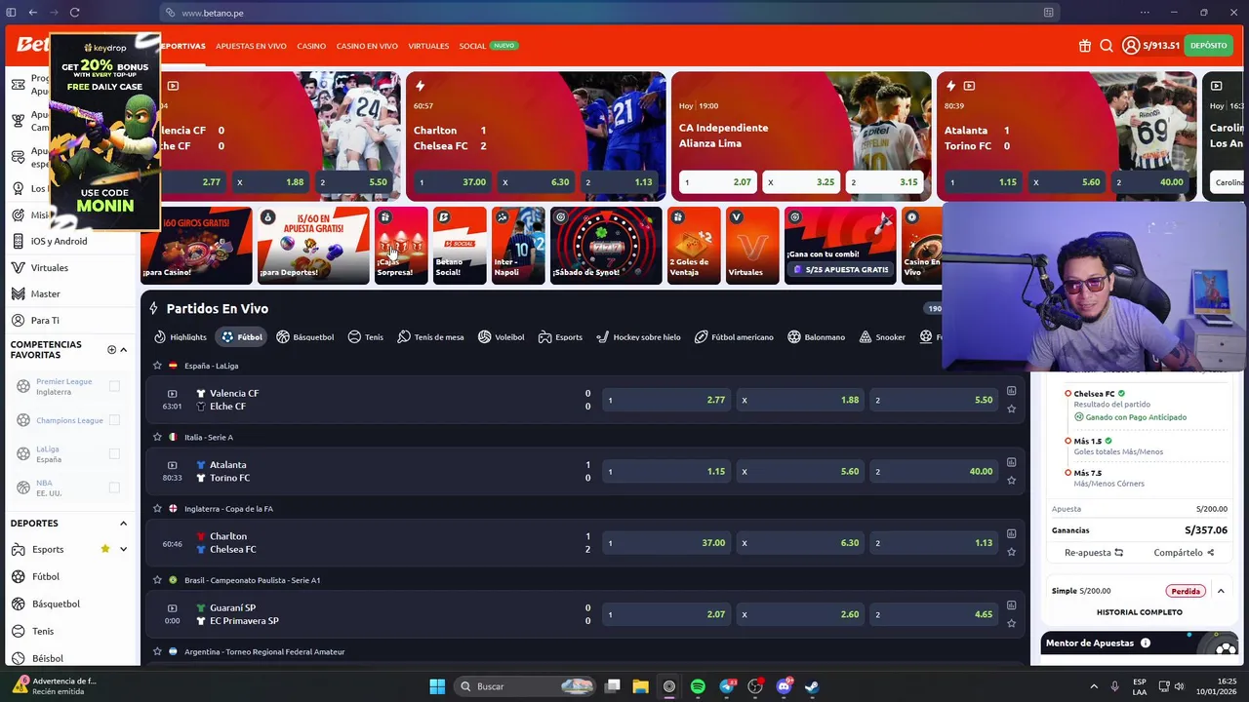The width and height of the screenshot is (1249, 702).
Task: Collapse the Deportes sidebar section
Action: coord(123,524)
